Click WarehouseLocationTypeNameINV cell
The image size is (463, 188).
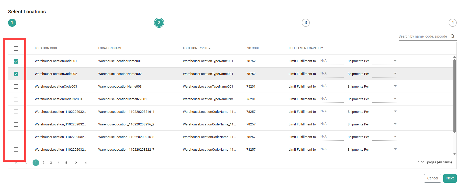pos(209,99)
